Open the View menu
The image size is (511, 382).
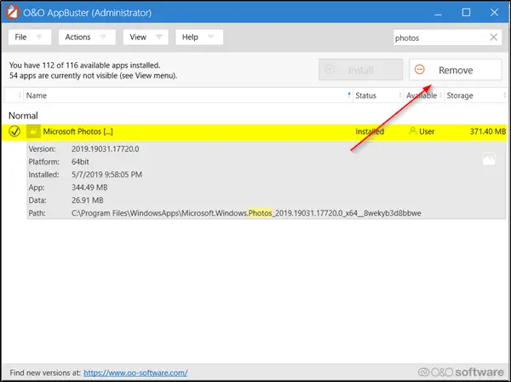[146, 38]
